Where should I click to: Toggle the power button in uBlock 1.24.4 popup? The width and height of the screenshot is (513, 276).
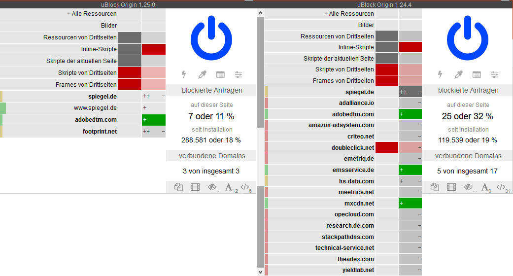[x=468, y=38]
